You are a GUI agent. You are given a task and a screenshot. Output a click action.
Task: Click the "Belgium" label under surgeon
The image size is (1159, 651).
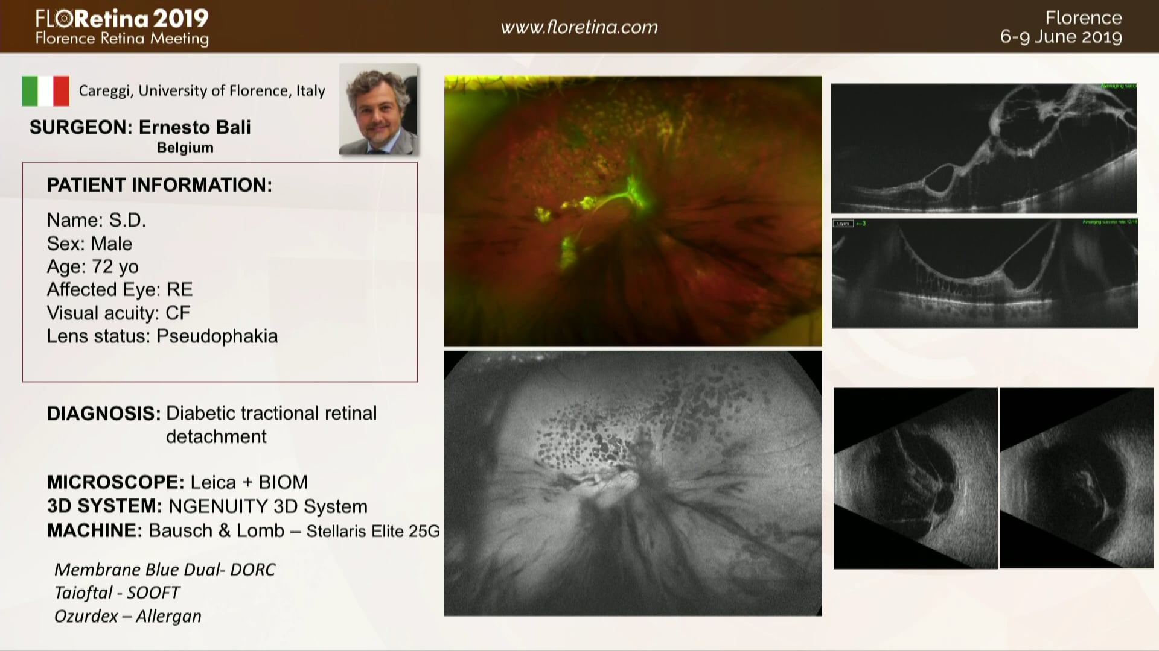(185, 148)
